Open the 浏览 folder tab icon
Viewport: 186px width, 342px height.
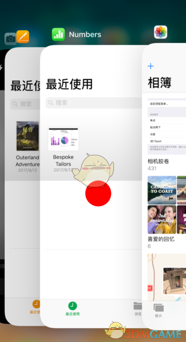pyautogui.click(x=138, y=306)
